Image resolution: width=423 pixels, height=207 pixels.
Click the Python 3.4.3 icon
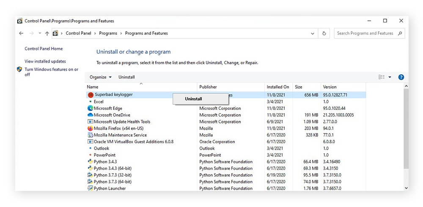[x=91, y=162]
